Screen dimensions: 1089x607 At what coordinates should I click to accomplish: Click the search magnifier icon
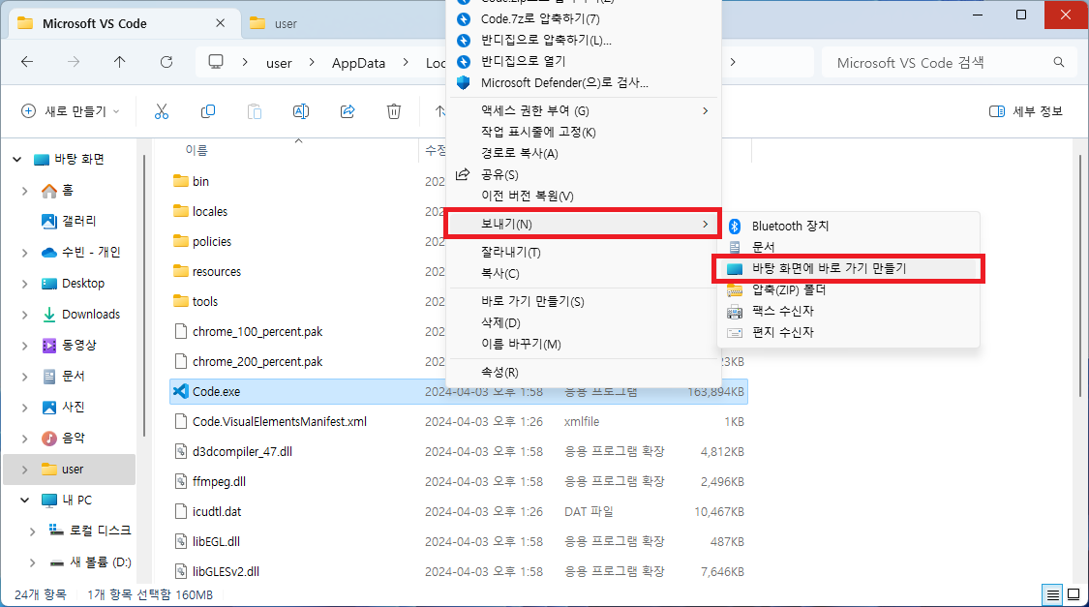click(1058, 63)
